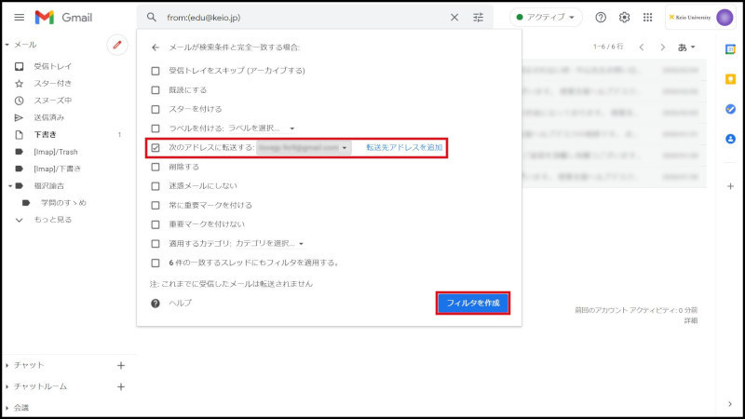
Task: Open Gmail settings gear icon
Action: [625, 18]
